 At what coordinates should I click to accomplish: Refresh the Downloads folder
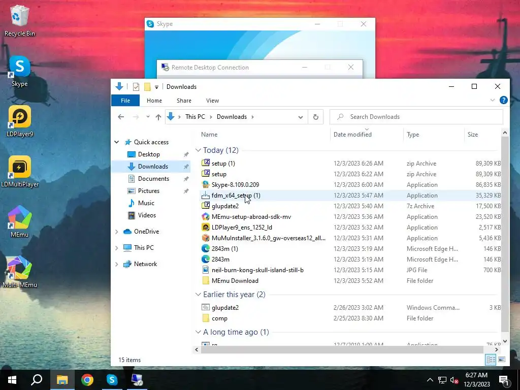click(316, 117)
